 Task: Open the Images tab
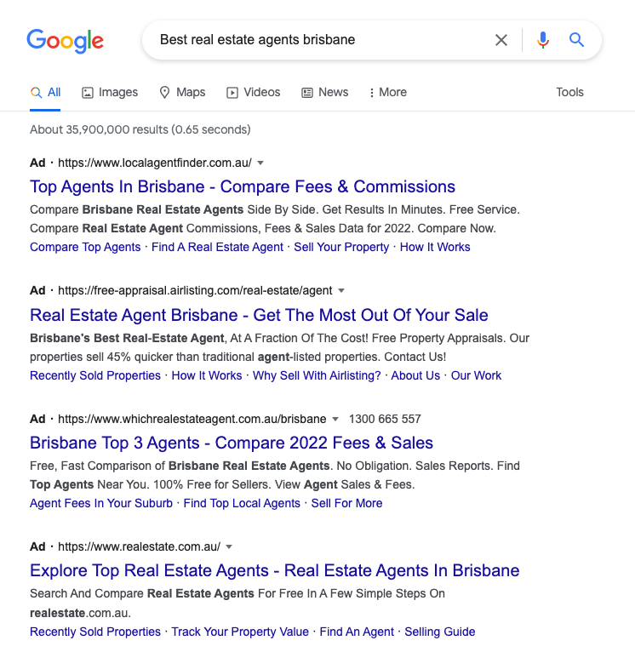coord(110,92)
